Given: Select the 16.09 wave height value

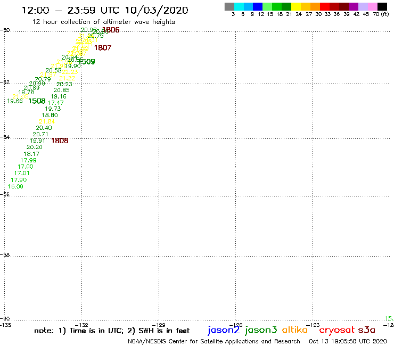Looking at the screenshot, I should click(15, 186).
